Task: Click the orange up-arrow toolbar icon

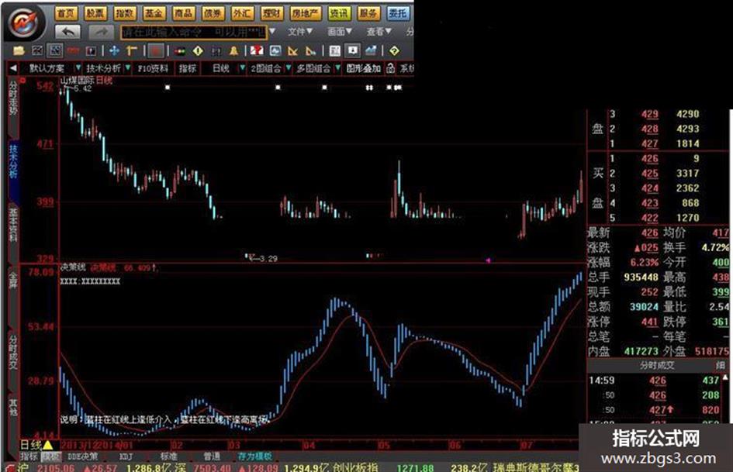Action: coord(131,50)
